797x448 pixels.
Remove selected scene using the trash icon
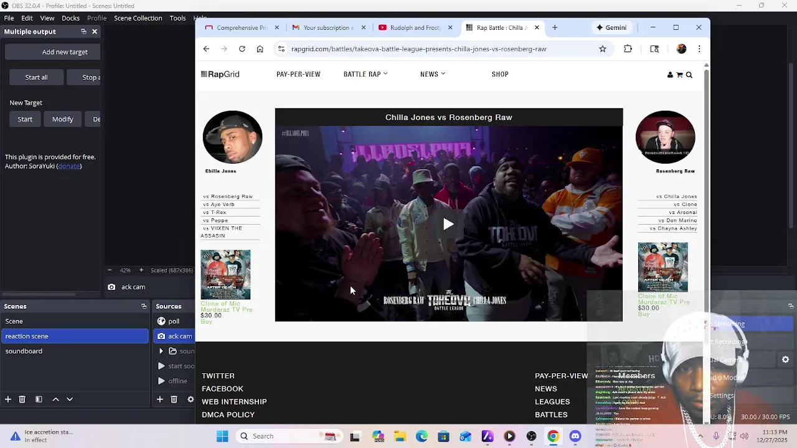(22, 399)
